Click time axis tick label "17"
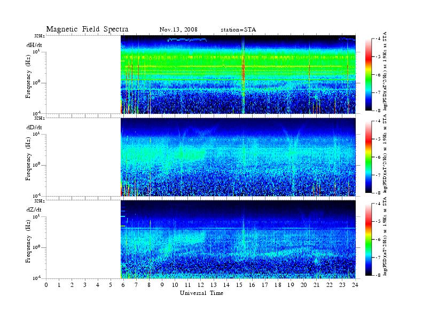 (x=265, y=285)
